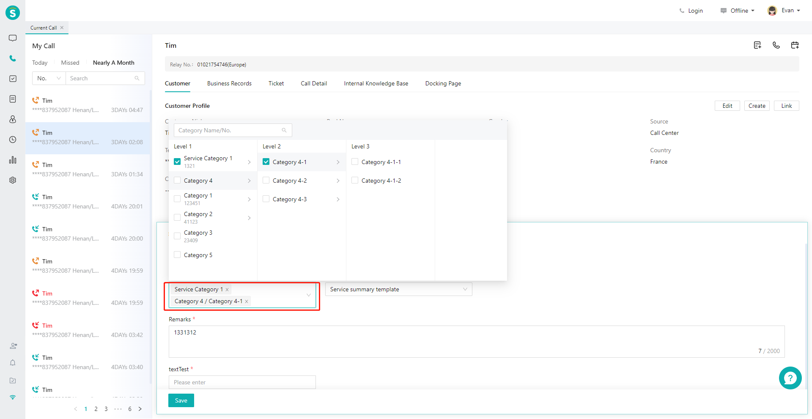Switch to Call Detail tab
Screen dimensions: 812x419
point(314,83)
